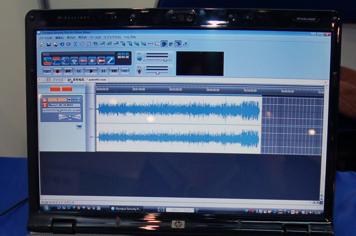Open the microphone voice effect icon
The width and height of the screenshot is (356, 236).
coord(92,61)
